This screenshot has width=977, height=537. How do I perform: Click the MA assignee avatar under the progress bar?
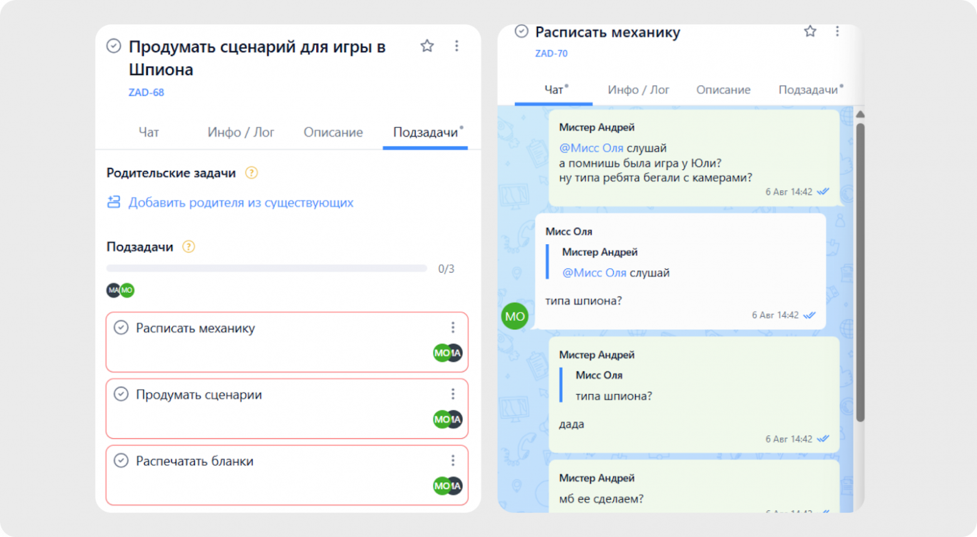(113, 290)
